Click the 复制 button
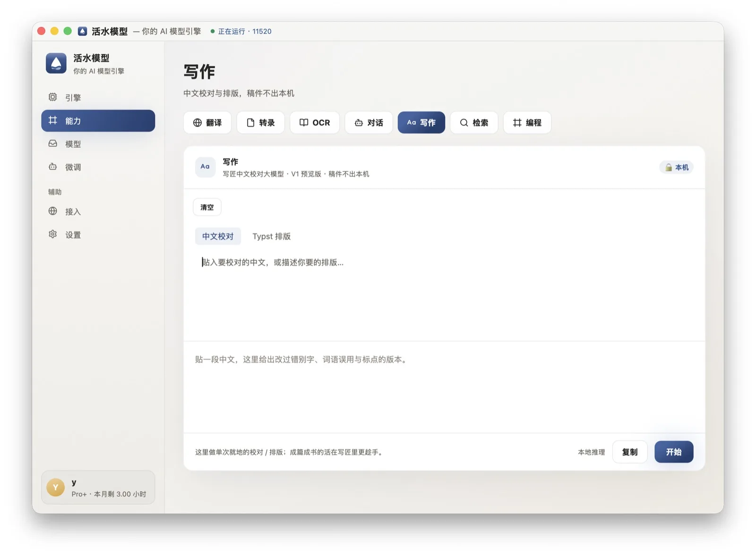 click(630, 452)
